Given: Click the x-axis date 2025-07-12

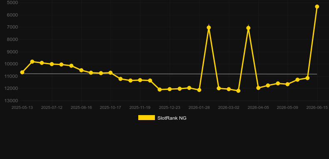Looking at the screenshot, I should point(52,108).
